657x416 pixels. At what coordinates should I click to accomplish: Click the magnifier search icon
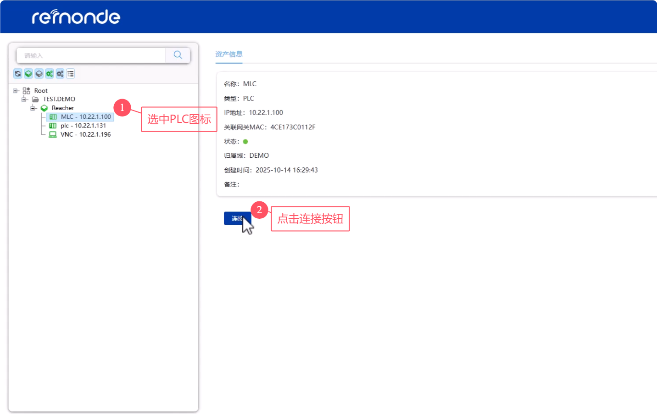[x=178, y=55]
